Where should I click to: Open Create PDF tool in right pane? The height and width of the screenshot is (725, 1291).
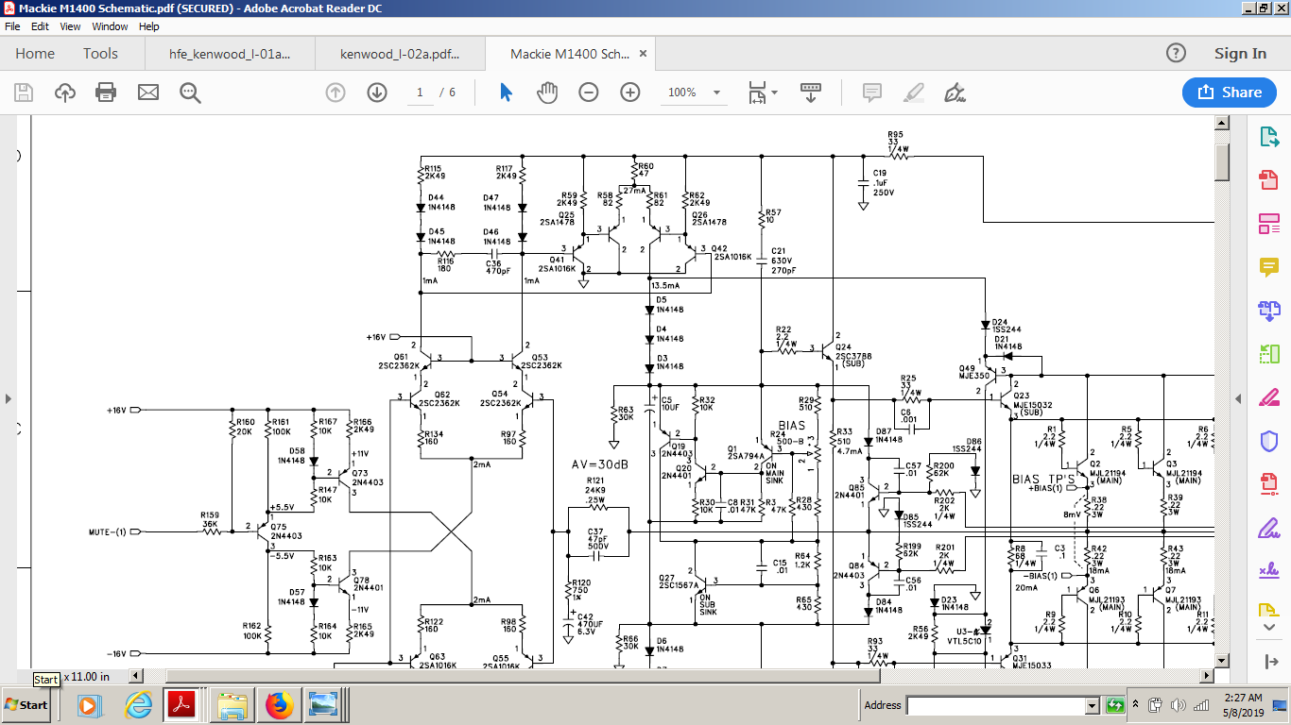tap(1269, 180)
